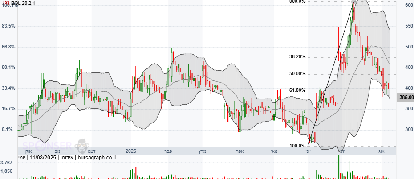Viewport: 414px width, 179px height.
Task: Click the 1,856 volume axis label
Action: (6, 171)
